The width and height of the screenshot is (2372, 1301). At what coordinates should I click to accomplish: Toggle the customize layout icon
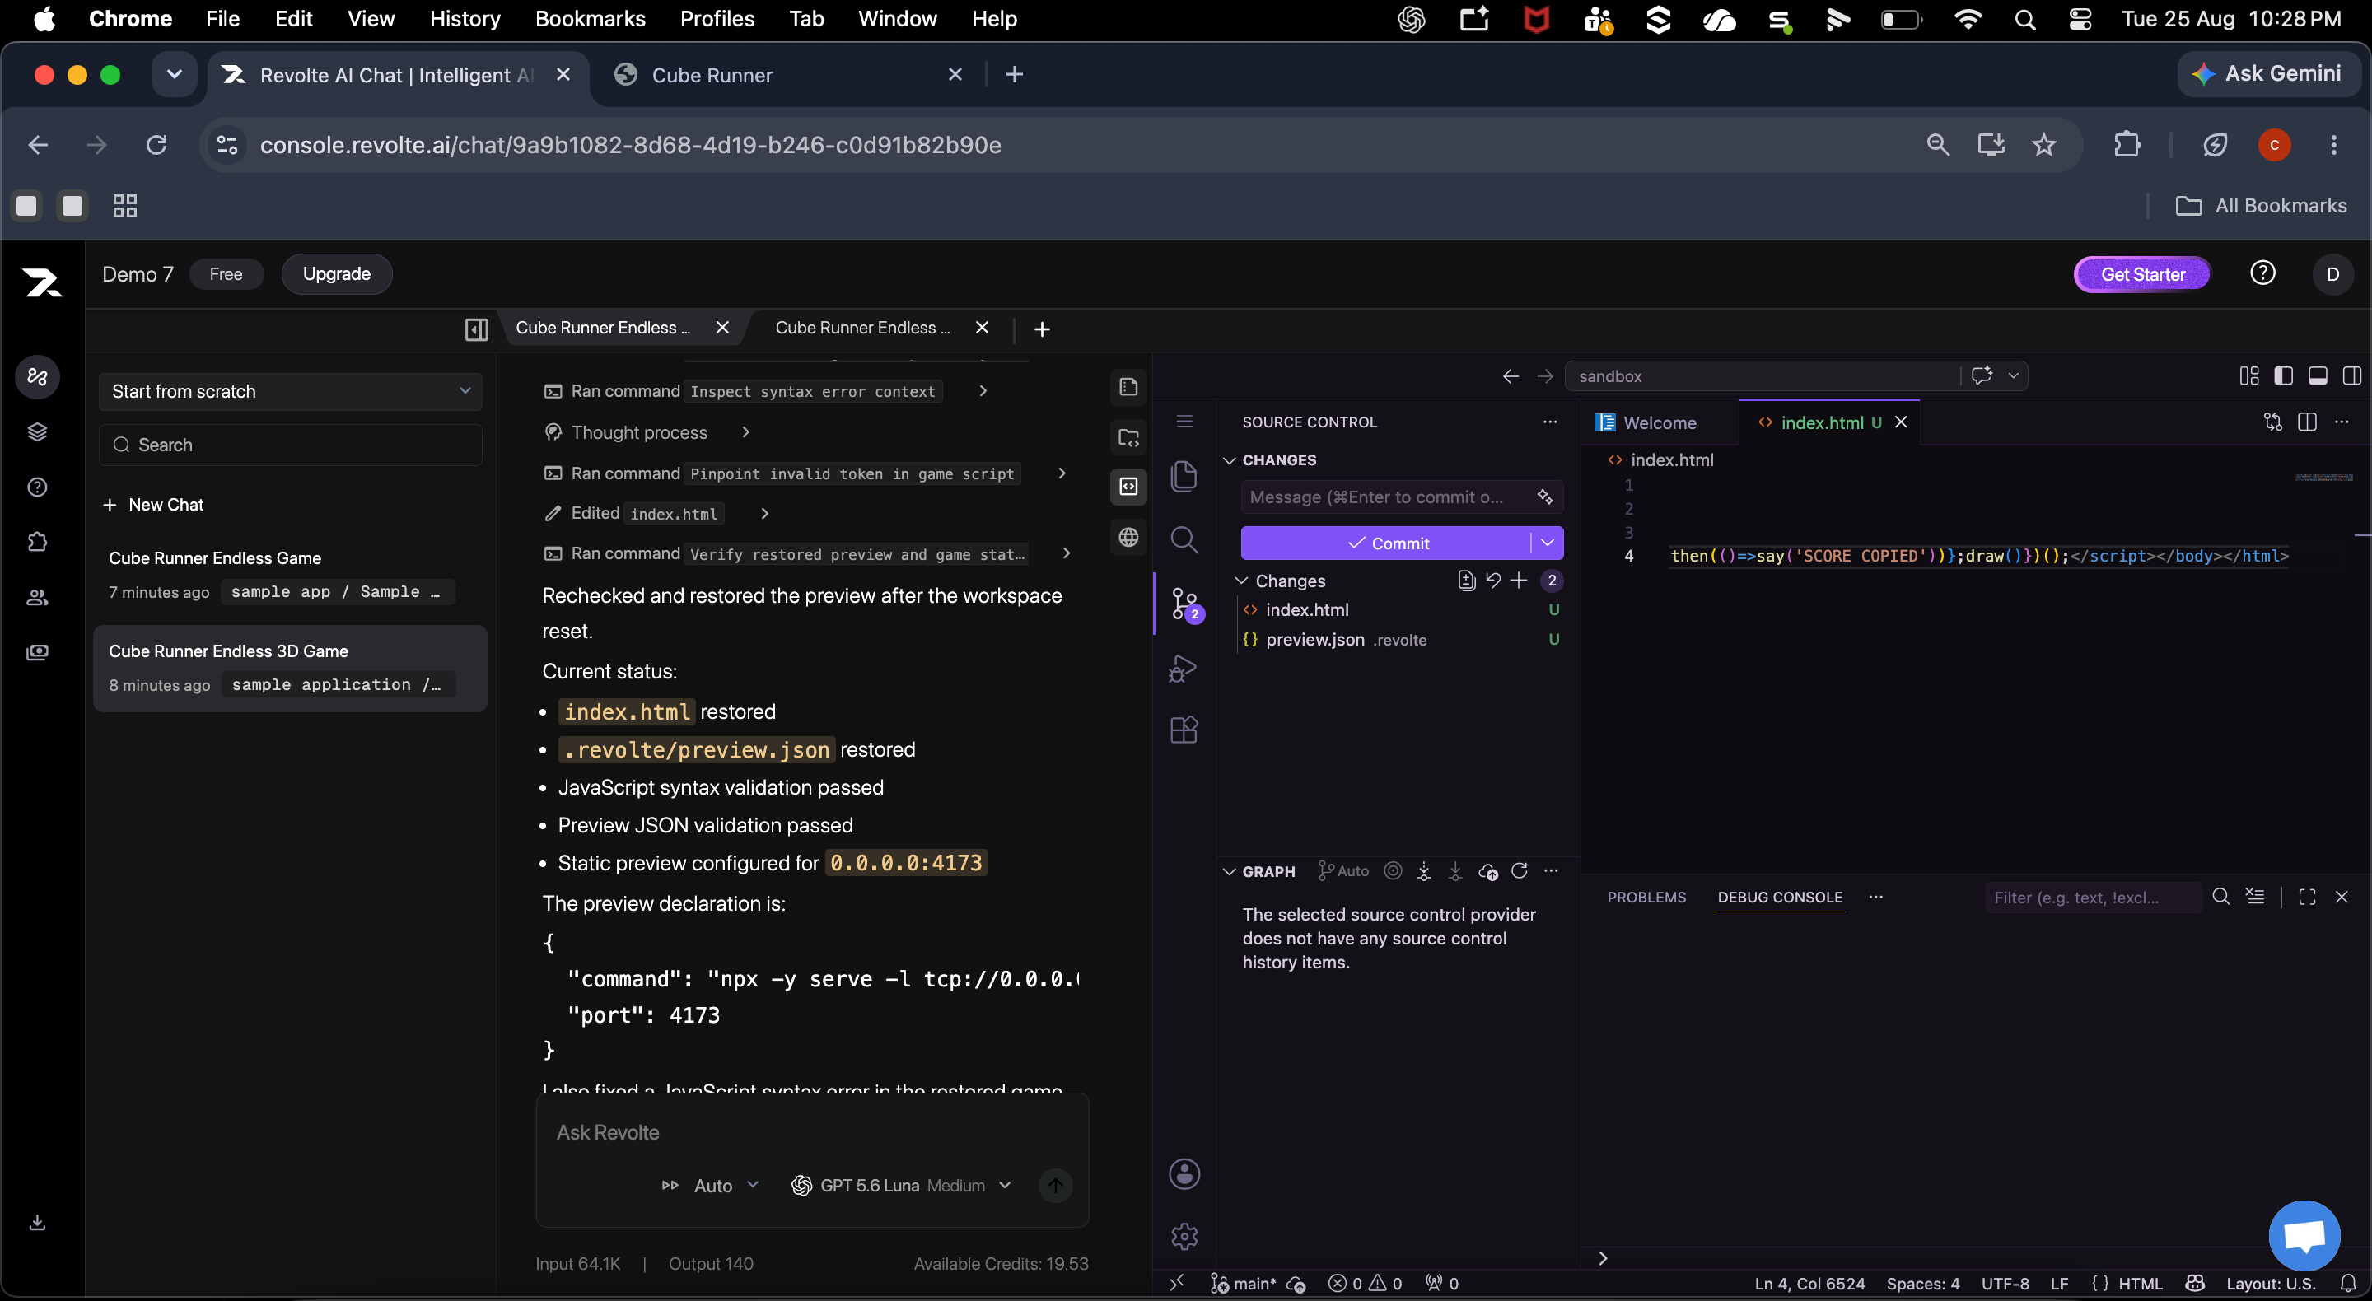pyautogui.click(x=2248, y=375)
